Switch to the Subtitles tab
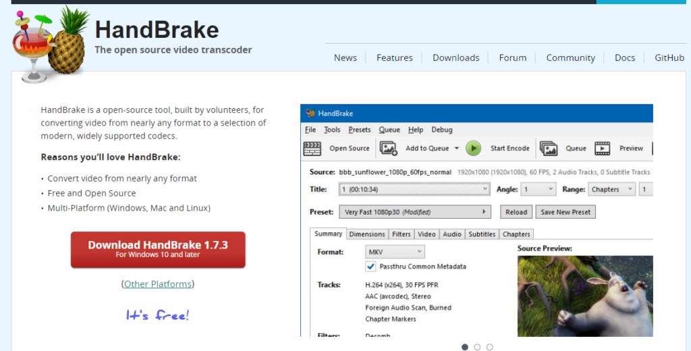Image resolution: width=691 pixels, height=351 pixels. pyautogui.click(x=482, y=234)
